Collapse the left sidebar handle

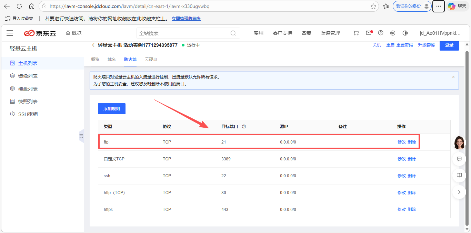click(x=81, y=136)
